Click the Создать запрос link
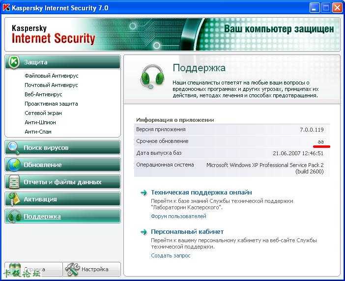Screen dimensions: 345x281 pos(171,256)
